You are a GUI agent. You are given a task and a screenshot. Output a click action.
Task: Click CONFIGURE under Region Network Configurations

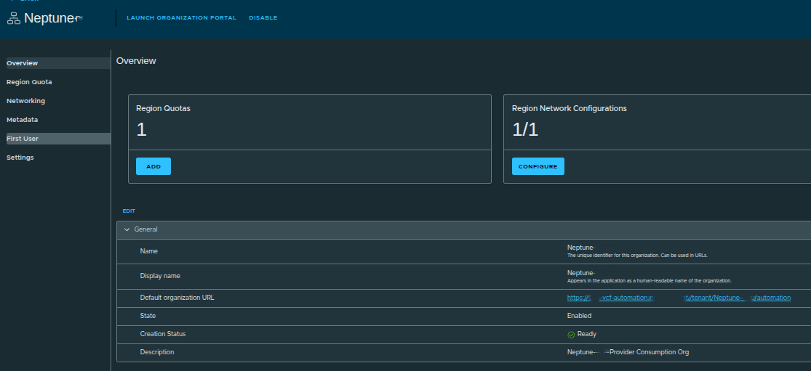pos(538,166)
